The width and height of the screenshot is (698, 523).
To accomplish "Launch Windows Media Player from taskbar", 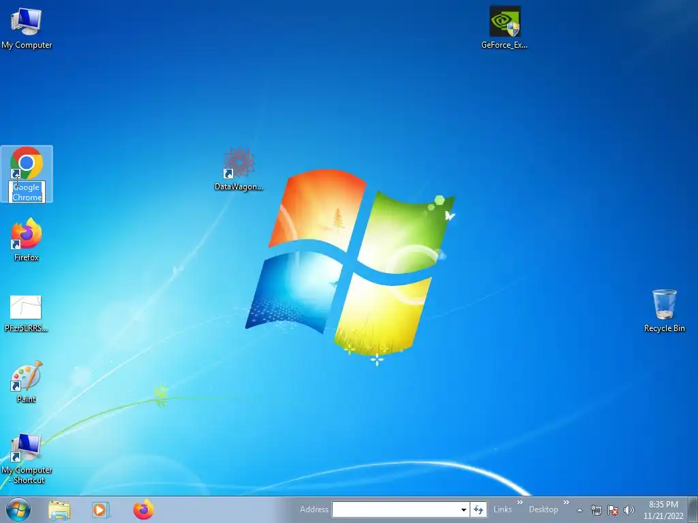I will pos(101,509).
